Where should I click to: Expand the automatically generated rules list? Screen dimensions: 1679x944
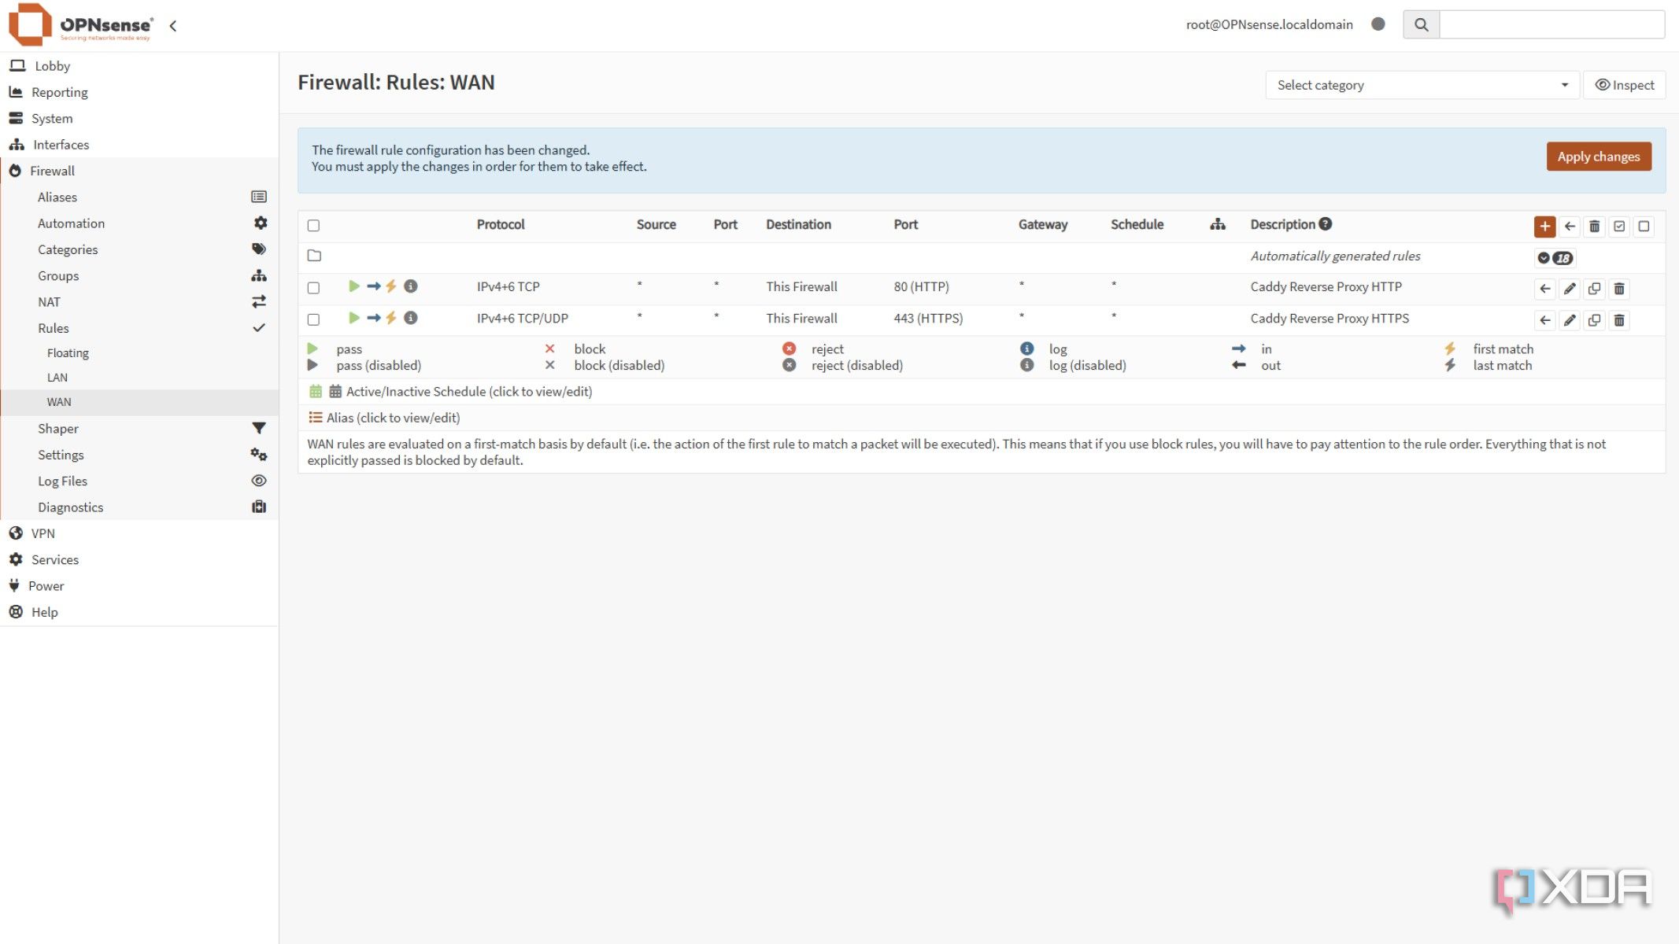1544,258
